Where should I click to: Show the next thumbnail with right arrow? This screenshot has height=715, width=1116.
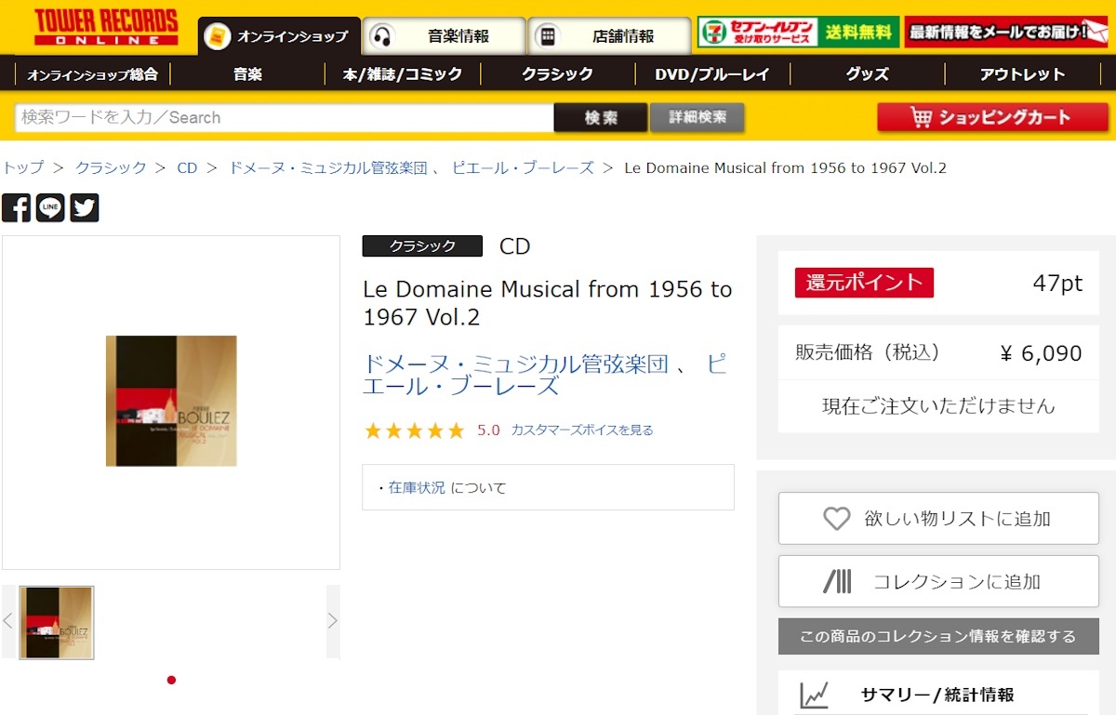(333, 621)
